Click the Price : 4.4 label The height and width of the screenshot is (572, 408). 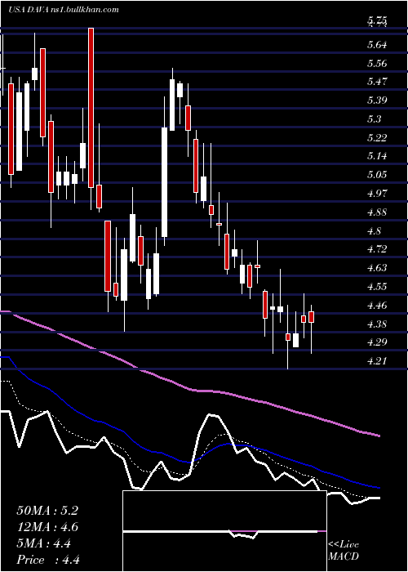(x=48, y=560)
